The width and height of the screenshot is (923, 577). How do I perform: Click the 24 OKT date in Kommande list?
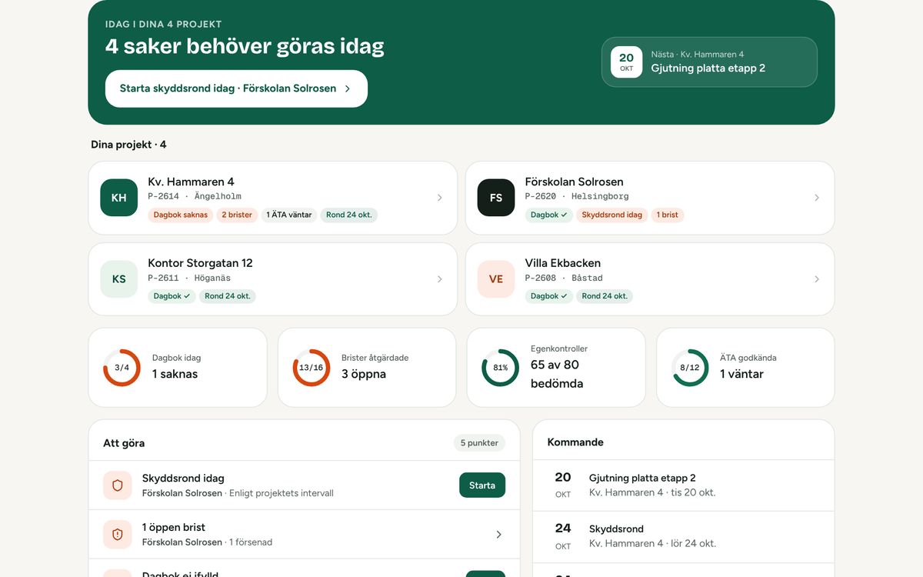tap(563, 536)
